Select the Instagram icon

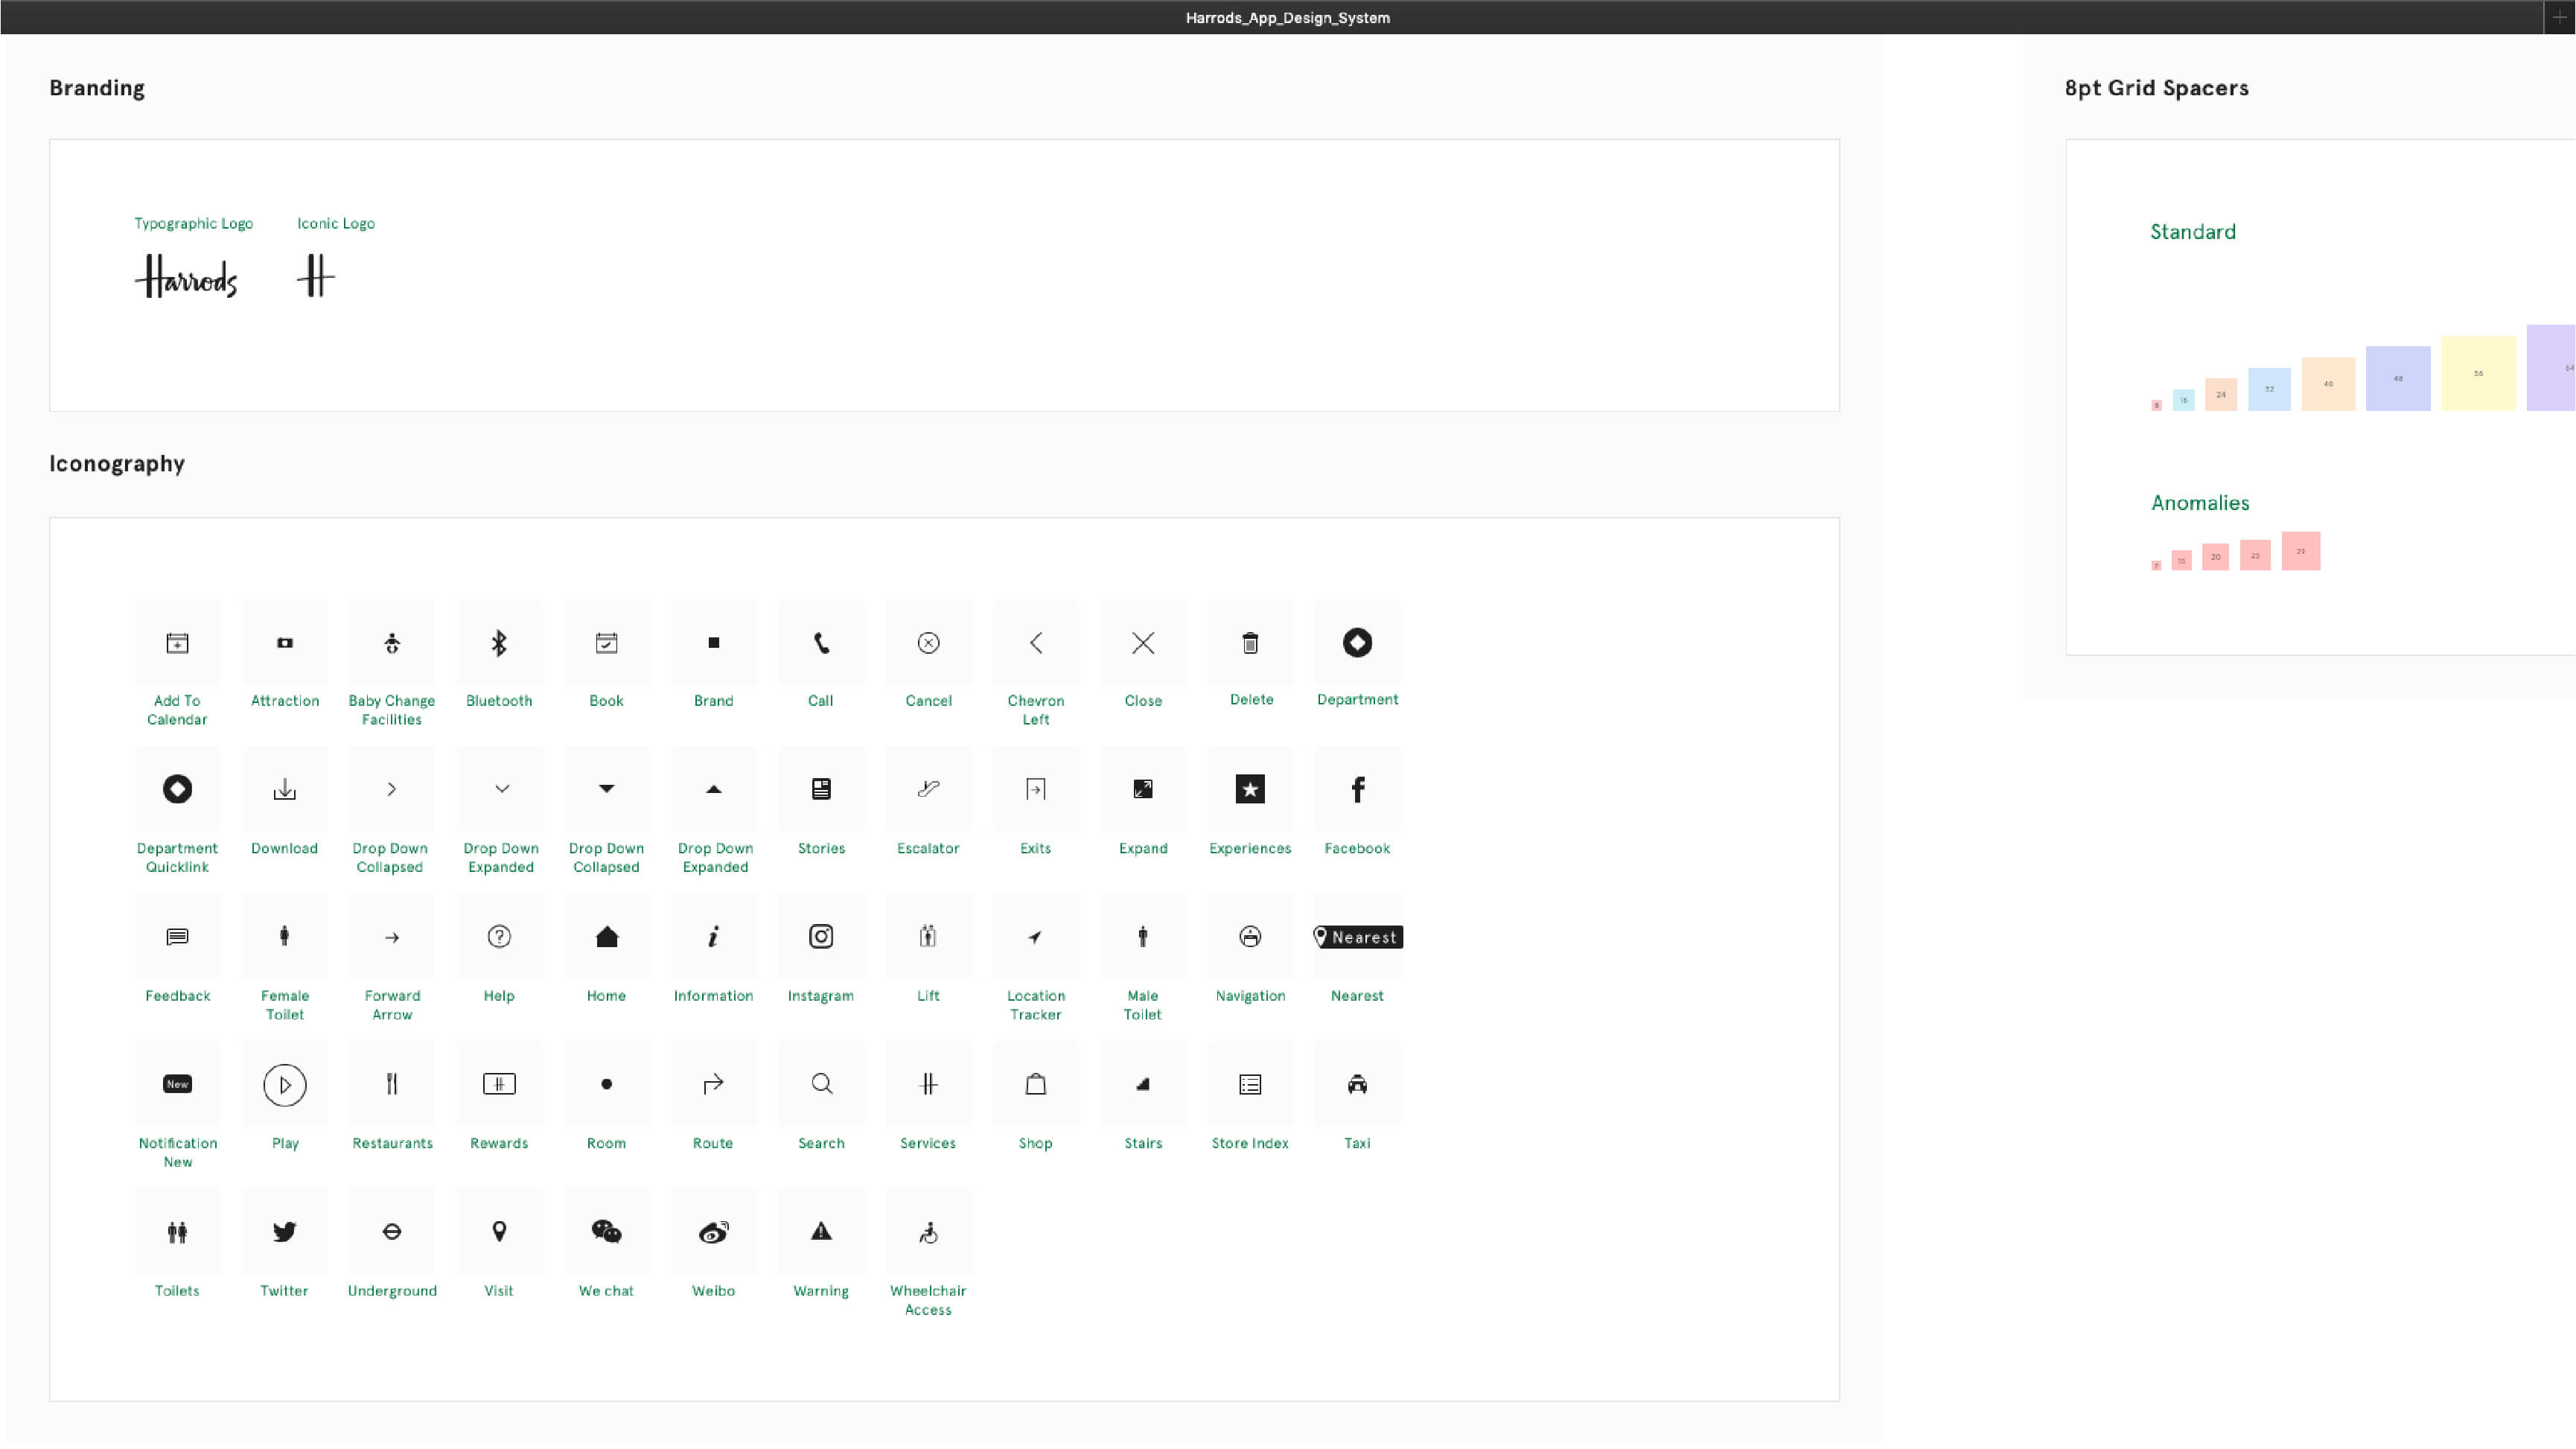(820, 937)
